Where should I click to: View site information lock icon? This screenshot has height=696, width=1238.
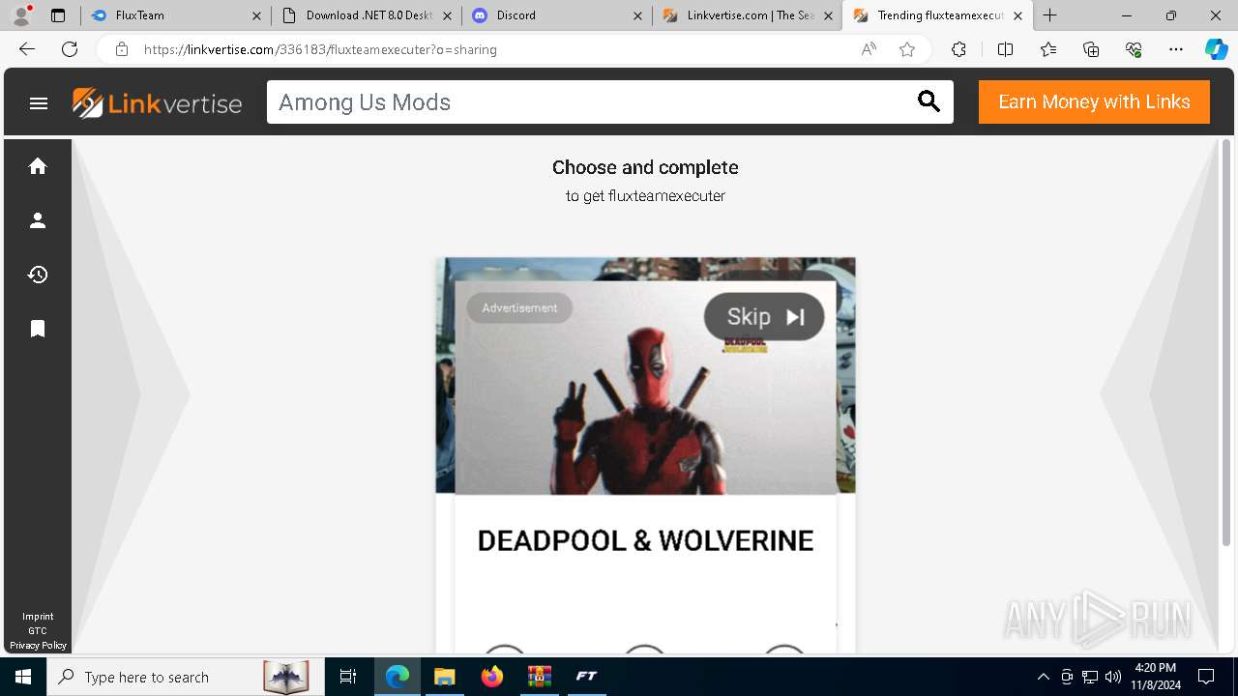coord(122,49)
